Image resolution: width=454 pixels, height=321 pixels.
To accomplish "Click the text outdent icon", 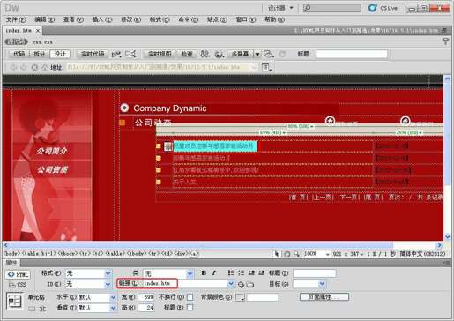I will tap(251, 273).
